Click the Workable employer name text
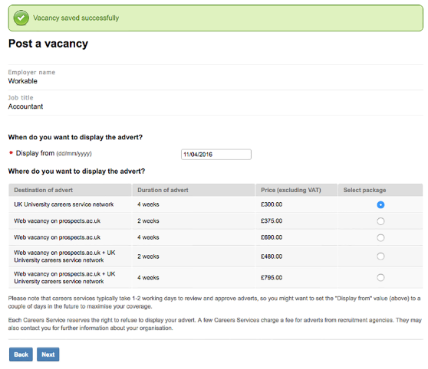 click(x=23, y=81)
